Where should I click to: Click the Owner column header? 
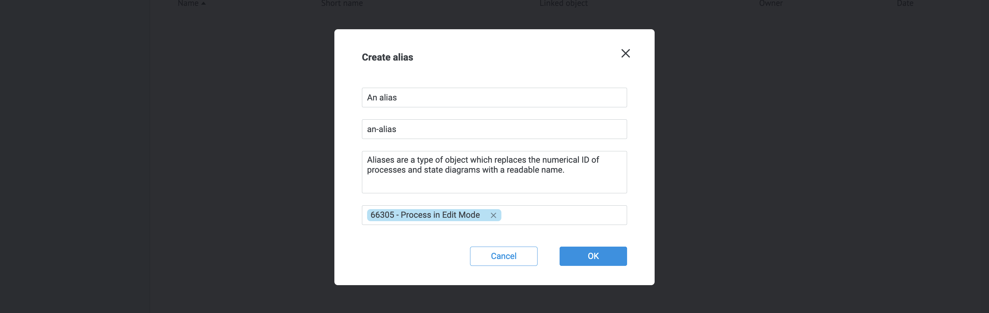(x=771, y=3)
